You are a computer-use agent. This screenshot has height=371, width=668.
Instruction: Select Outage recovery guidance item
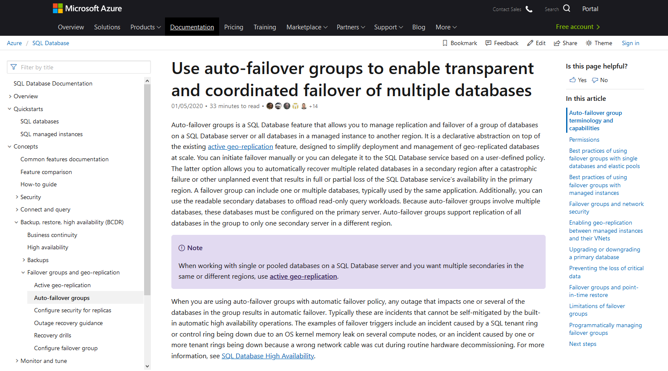click(68, 323)
